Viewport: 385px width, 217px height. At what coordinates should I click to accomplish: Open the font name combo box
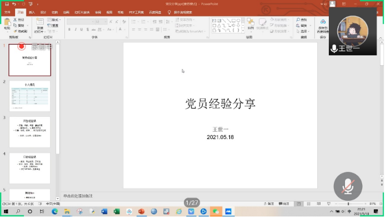tap(81, 22)
